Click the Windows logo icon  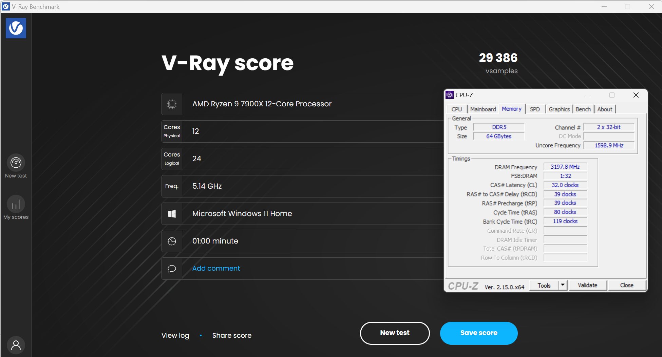[172, 214]
